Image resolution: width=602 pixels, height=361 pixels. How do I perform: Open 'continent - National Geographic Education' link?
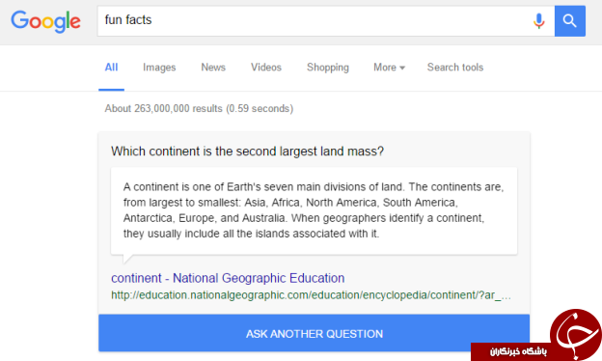coord(228,278)
